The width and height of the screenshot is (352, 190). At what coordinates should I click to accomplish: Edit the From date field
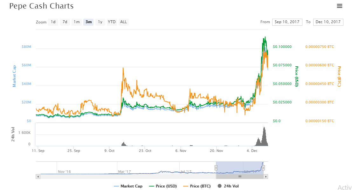[x=287, y=22]
